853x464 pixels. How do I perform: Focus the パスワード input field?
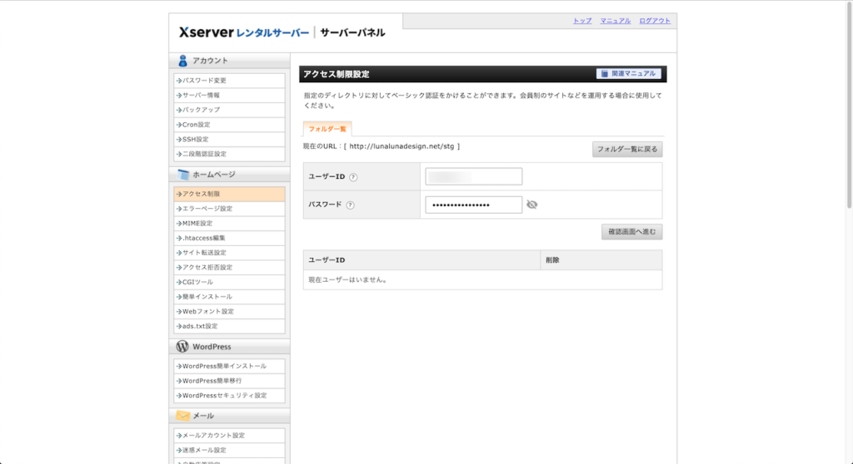click(473, 205)
